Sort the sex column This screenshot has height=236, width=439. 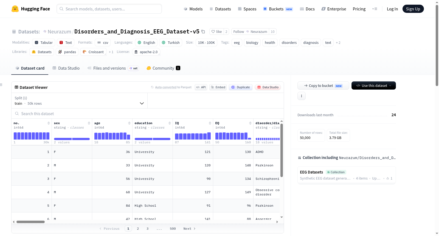[89, 123]
